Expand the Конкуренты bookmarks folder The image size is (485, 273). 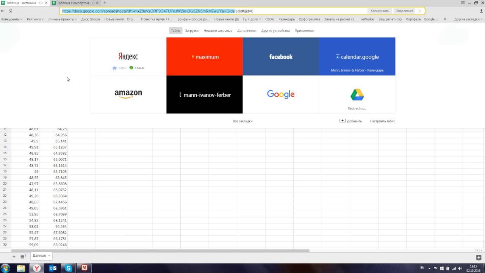click(x=12, y=19)
